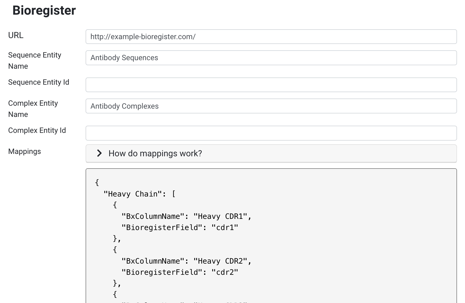The width and height of the screenshot is (465, 303).
Task: Click the URL label text
Action: point(16,35)
